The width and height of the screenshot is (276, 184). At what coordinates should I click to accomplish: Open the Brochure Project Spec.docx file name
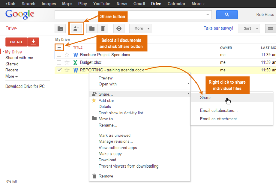[105, 55]
